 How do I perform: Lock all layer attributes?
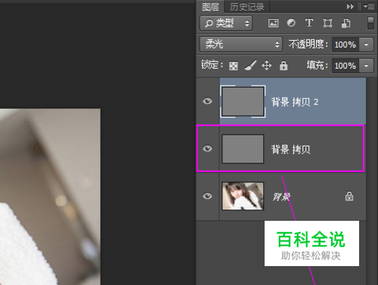(x=283, y=66)
